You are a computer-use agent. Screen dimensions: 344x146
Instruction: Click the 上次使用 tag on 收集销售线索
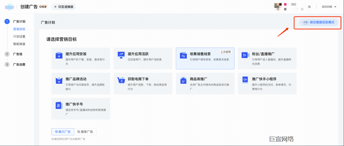coord(226,52)
